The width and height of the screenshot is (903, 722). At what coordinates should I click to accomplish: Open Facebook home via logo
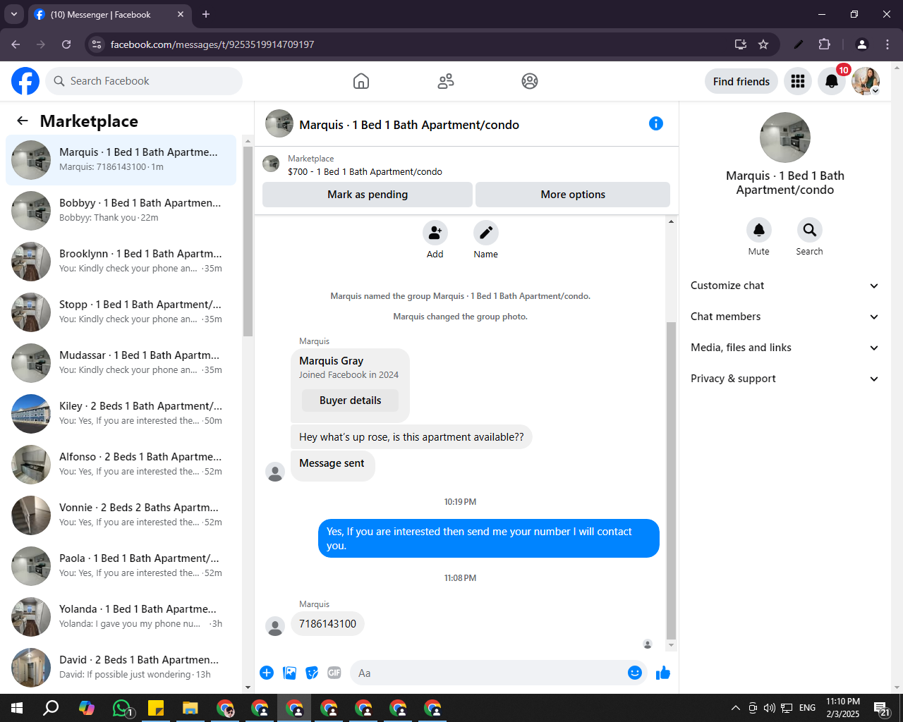click(25, 81)
